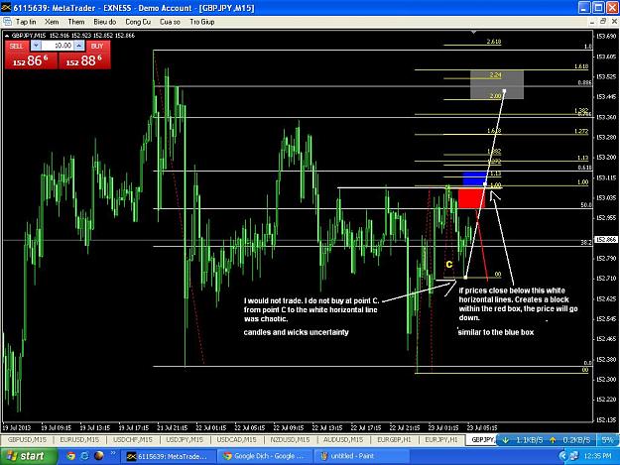Click the chart shift triangle marker at top
620x465 pixels.
click(474, 32)
